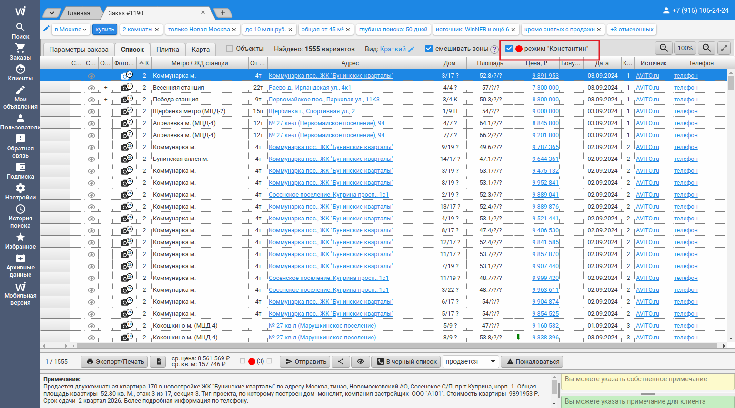735x408 pixels.
Task: Open Настройки gear in the sidebar
Action: [20, 192]
